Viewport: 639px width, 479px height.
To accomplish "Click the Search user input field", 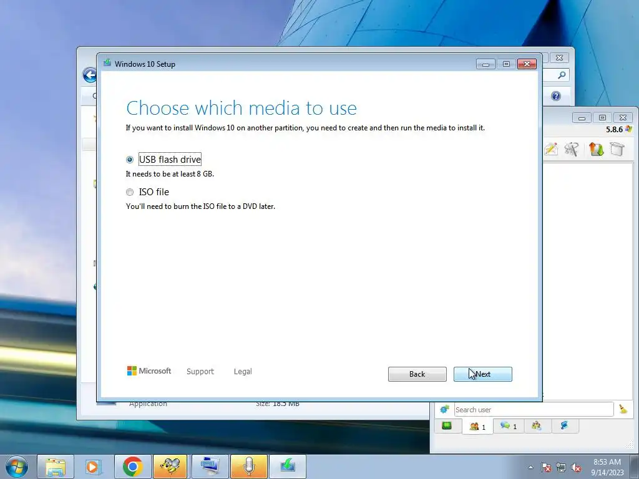I will pyautogui.click(x=534, y=409).
